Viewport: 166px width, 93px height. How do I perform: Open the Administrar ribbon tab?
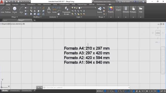[47, 5]
